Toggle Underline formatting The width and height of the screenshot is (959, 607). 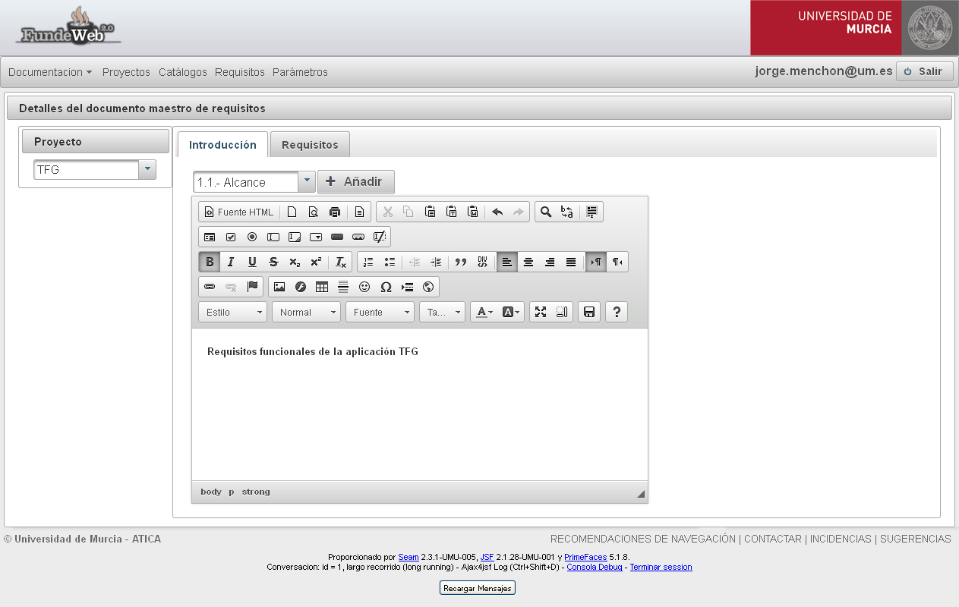point(252,262)
